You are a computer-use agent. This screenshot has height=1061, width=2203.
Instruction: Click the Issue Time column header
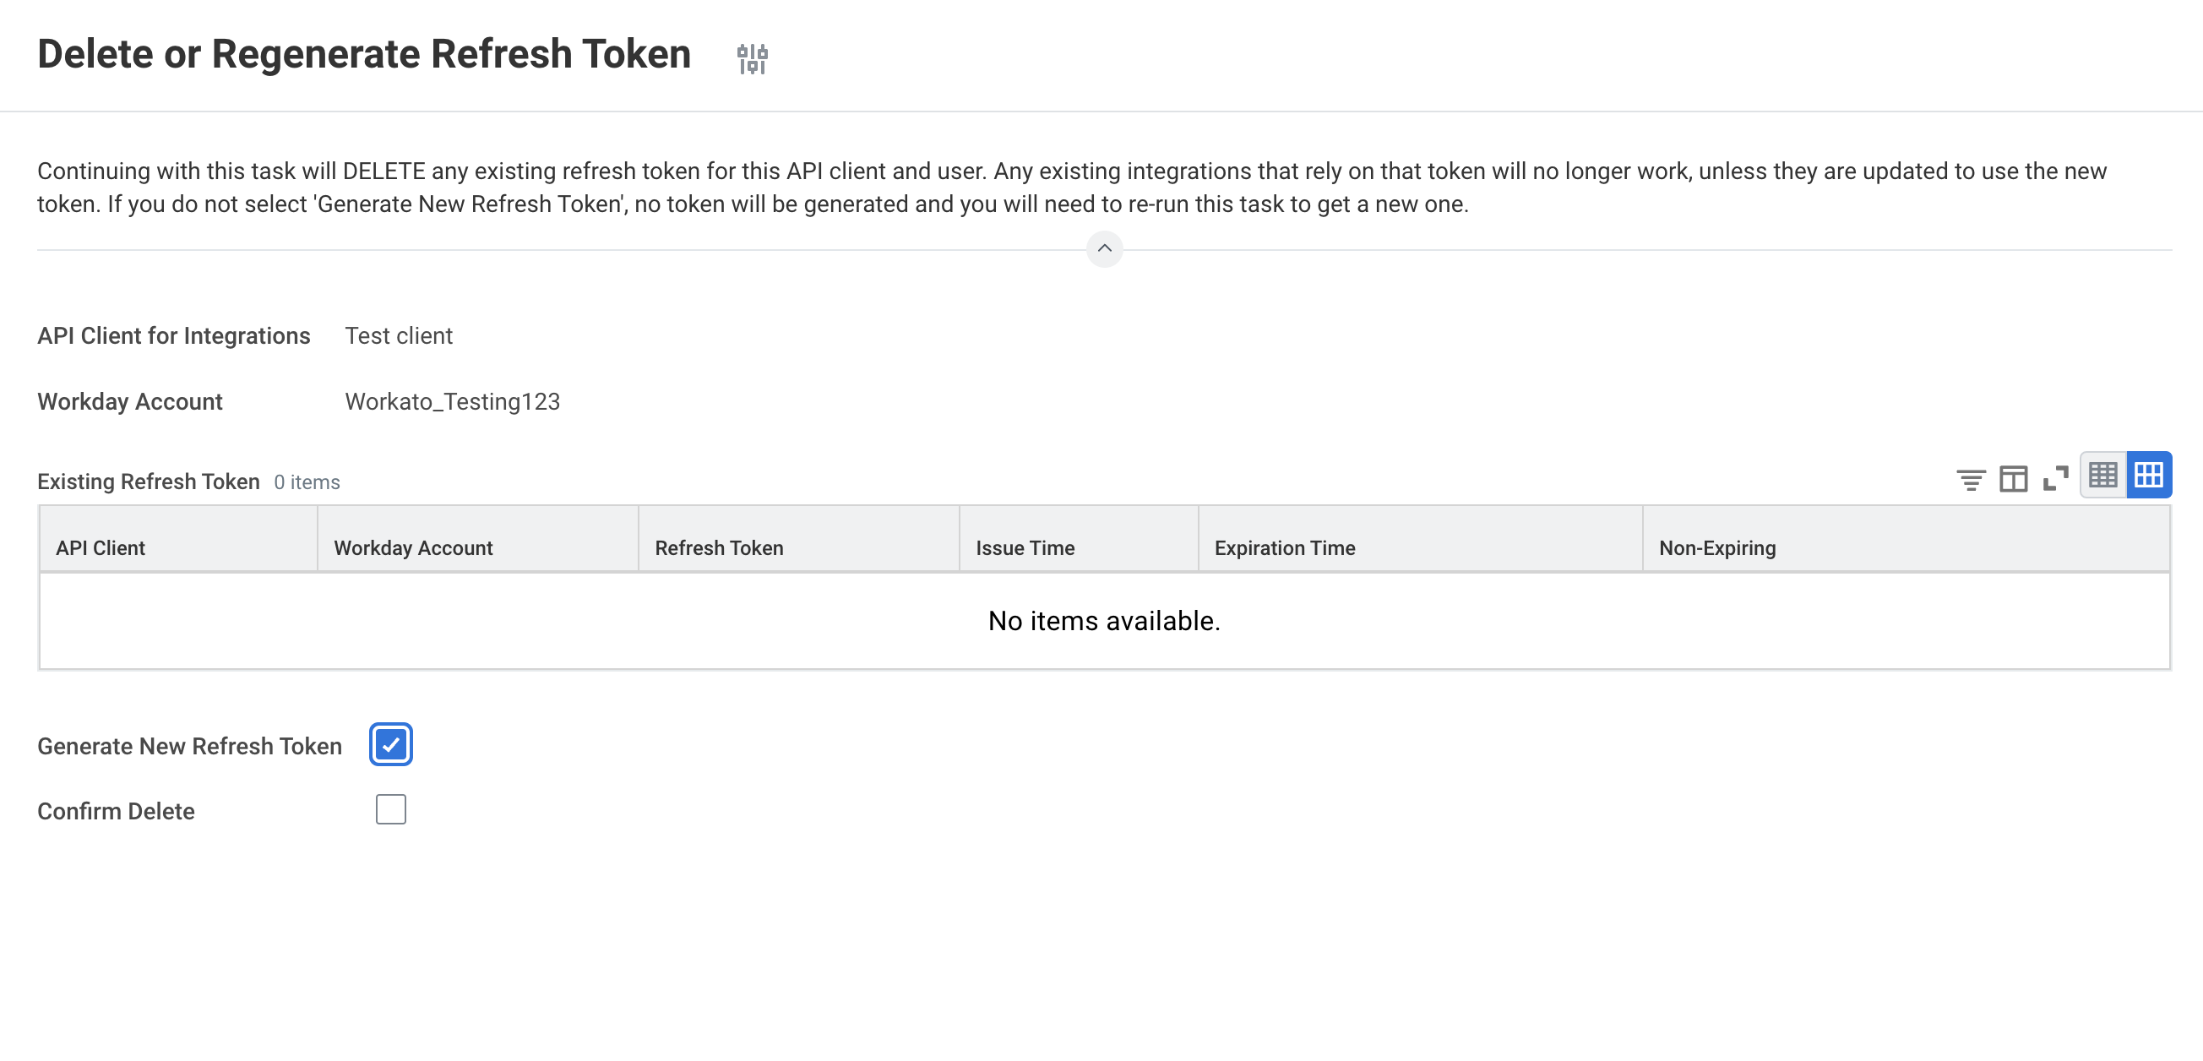point(1025,547)
